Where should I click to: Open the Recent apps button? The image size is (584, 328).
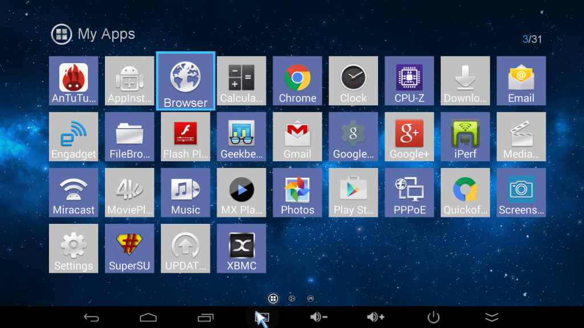[x=205, y=317]
